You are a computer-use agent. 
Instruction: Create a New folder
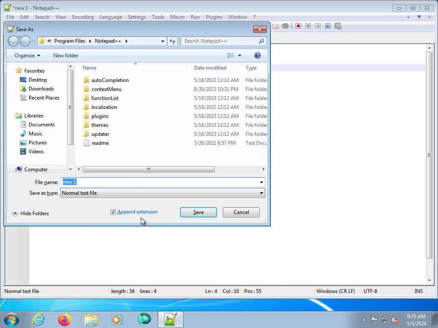[66, 56]
